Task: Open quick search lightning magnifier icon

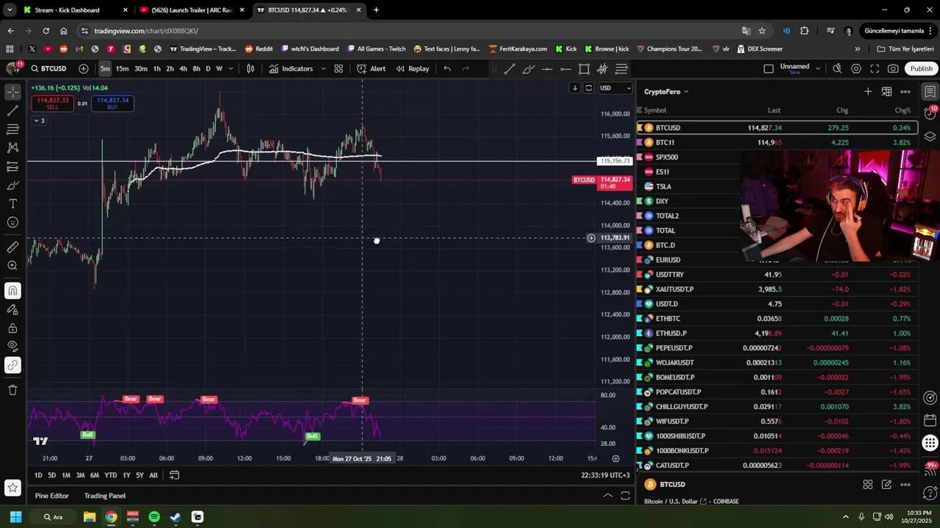Action: [x=837, y=68]
